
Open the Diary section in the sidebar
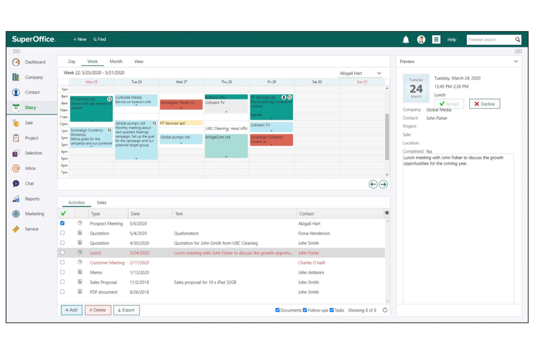coord(31,107)
